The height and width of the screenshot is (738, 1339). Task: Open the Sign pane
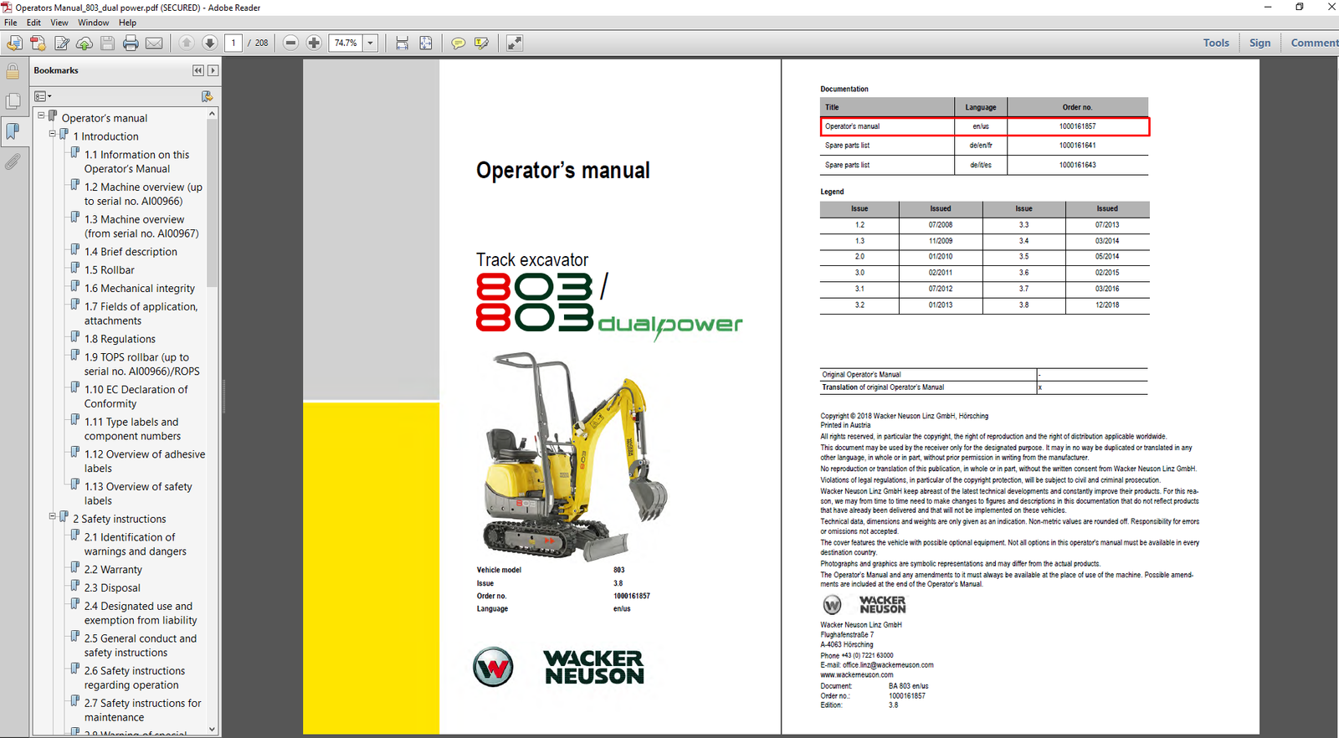tap(1259, 43)
